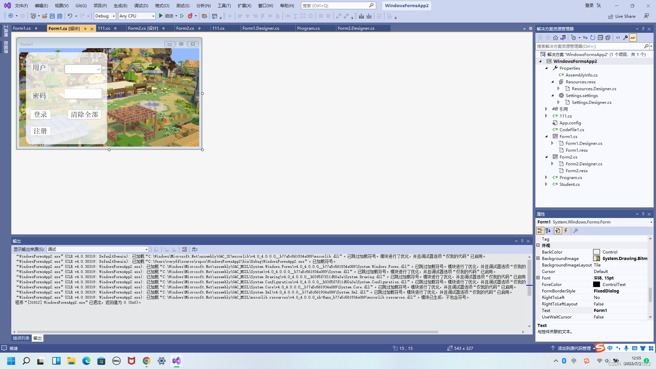Expand the Program.cs tree node
Screen dimensions: 656x369
point(546,177)
